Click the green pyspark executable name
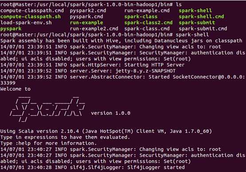The image size is (246, 172). click(11, 29)
